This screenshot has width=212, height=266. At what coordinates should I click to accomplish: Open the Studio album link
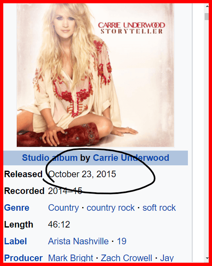click(49, 158)
